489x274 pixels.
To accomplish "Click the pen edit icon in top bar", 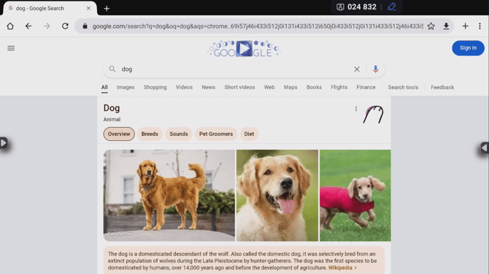I will [392, 7].
